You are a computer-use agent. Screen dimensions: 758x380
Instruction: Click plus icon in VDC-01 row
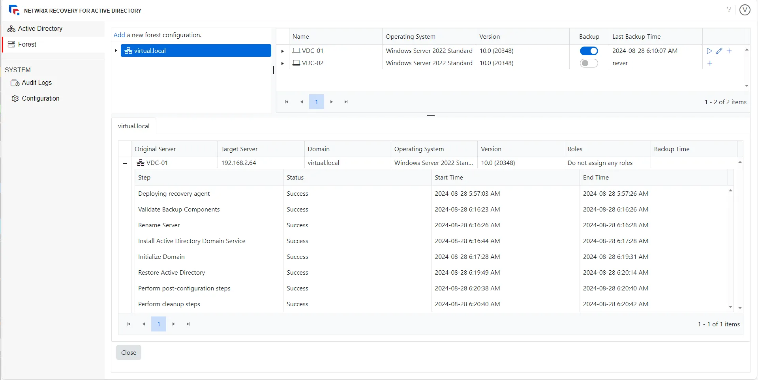pos(729,51)
